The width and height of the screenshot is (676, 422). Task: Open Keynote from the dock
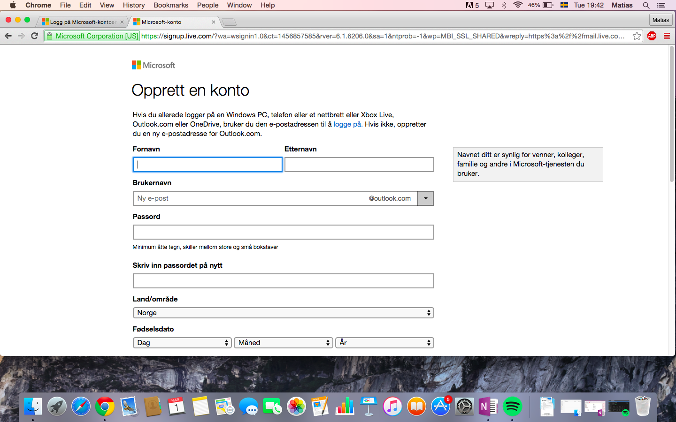tap(369, 407)
